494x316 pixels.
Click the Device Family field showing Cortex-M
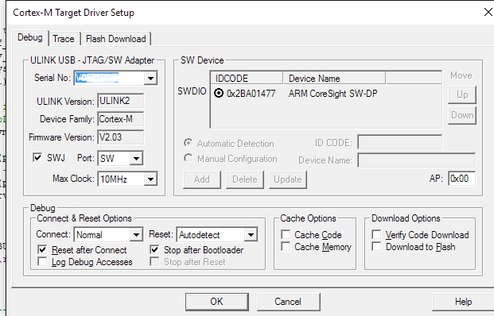[x=120, y=119]
